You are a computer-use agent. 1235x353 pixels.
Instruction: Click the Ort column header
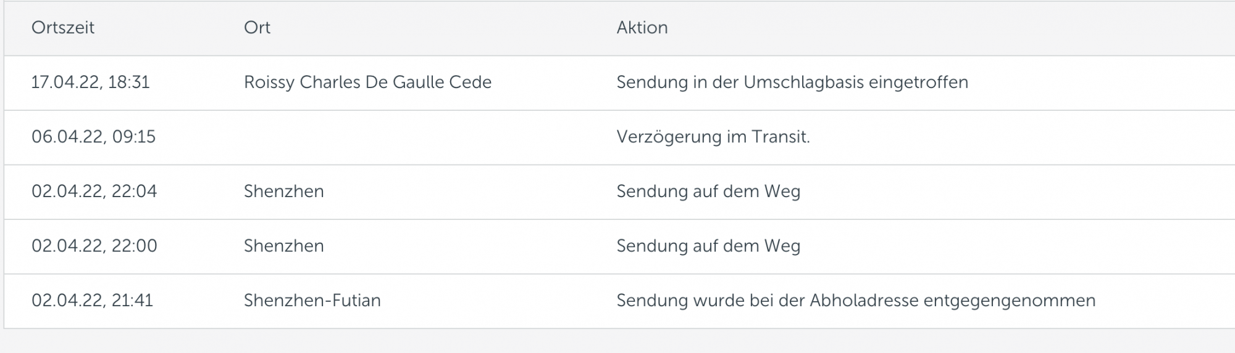coord(257,28)
